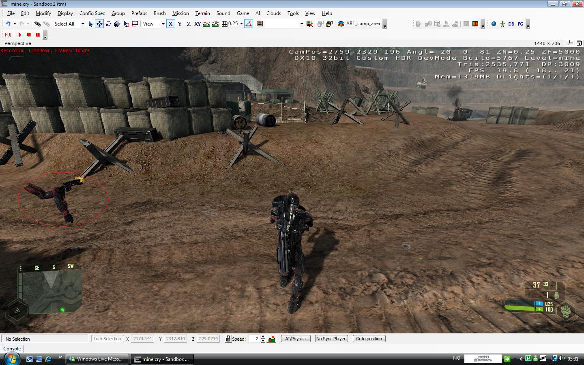Click the Load Selected Objects icon
The height and width of the screenshot is (365, 584).
click(x=330, y=24)
